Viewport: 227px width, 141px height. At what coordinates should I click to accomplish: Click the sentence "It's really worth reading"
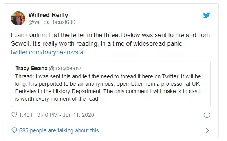(66, 44)
